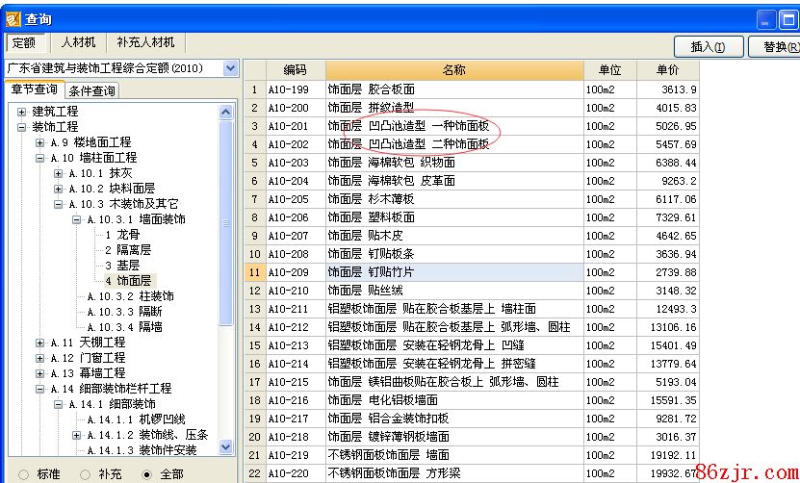Open the 广东省建筑与装饰工程综合定额 dropdown
The width and height of the screenshot is (800, 483).
229,68
